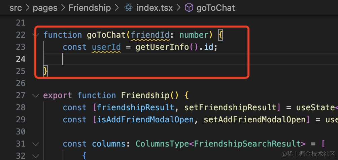Open the Friendship folder breadcrumb
The height and width of the screenshot is (160, 338).
[90, 8]
